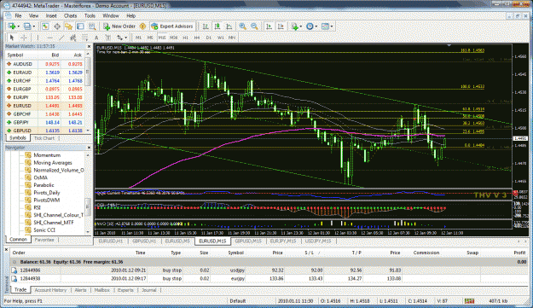Toggle the Expert Advisors button

(172, 26)
